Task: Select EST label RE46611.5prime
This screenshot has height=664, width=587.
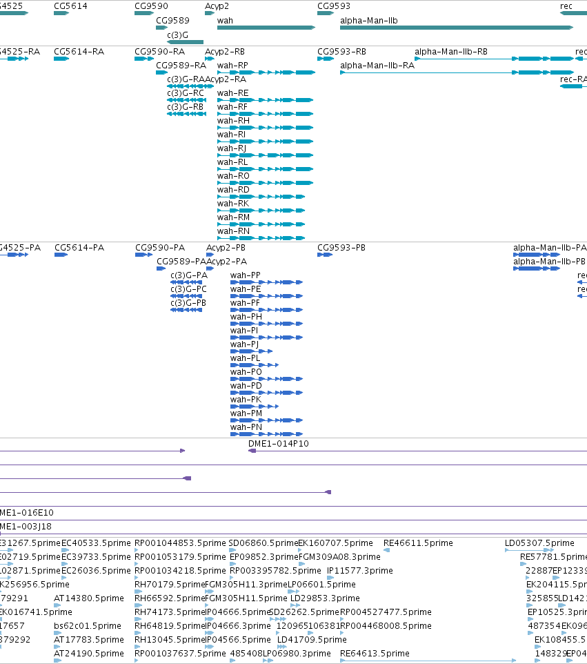Action: pos(418,543)
